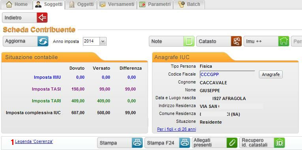Follow the 'Per i figli < di 26 anni' link

(176, 129)
